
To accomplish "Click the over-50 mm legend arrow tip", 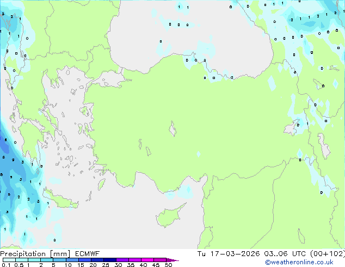I will coord(172,260).
